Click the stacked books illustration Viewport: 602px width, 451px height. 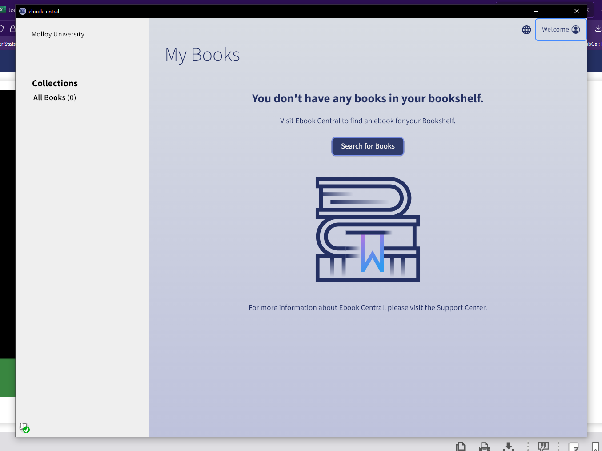point(368,229)
